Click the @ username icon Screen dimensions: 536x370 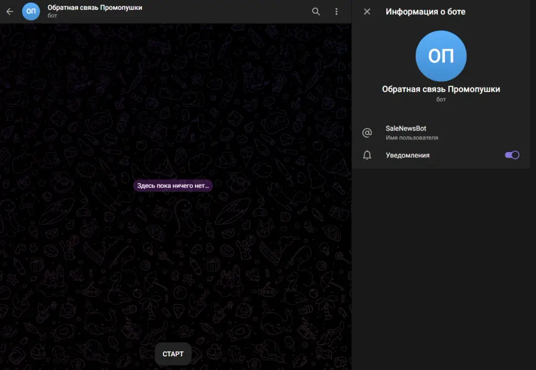367,133
